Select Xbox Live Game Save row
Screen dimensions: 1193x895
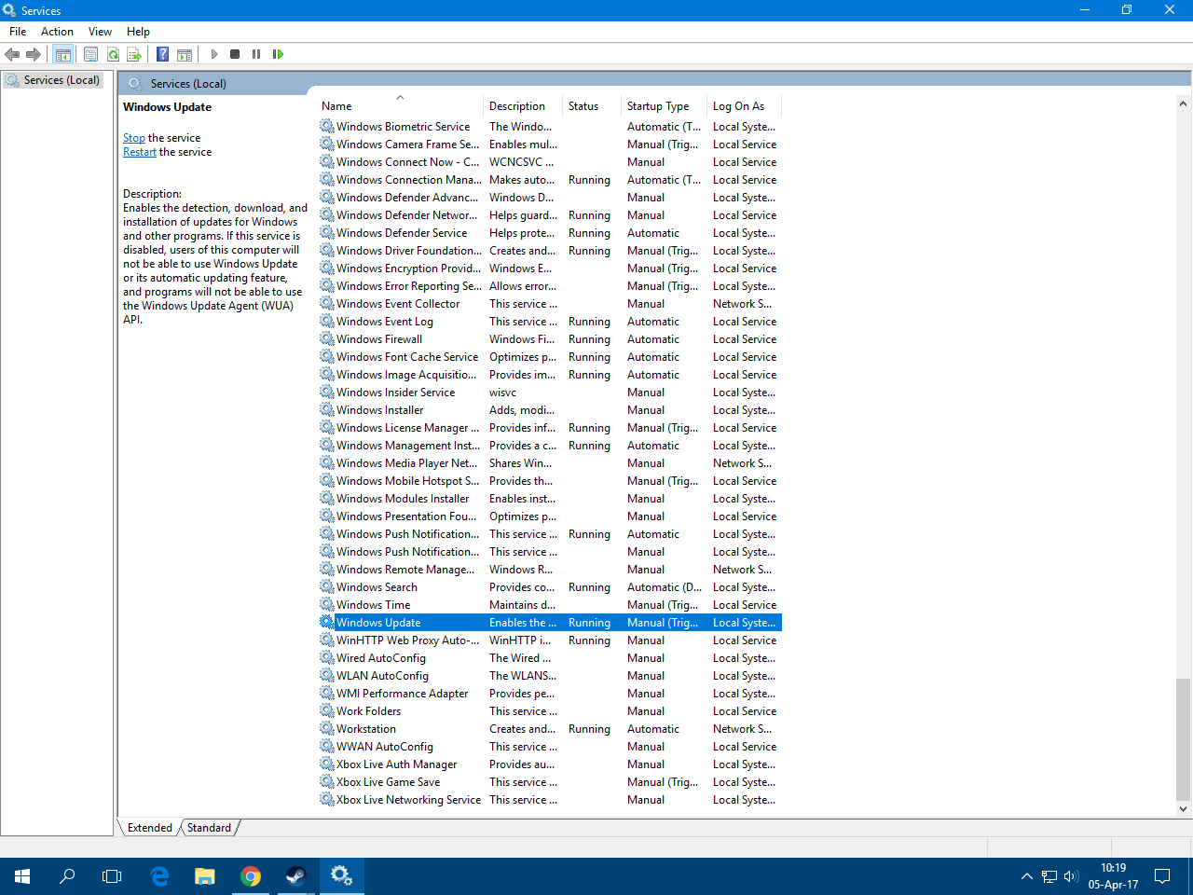click(550, 782)
